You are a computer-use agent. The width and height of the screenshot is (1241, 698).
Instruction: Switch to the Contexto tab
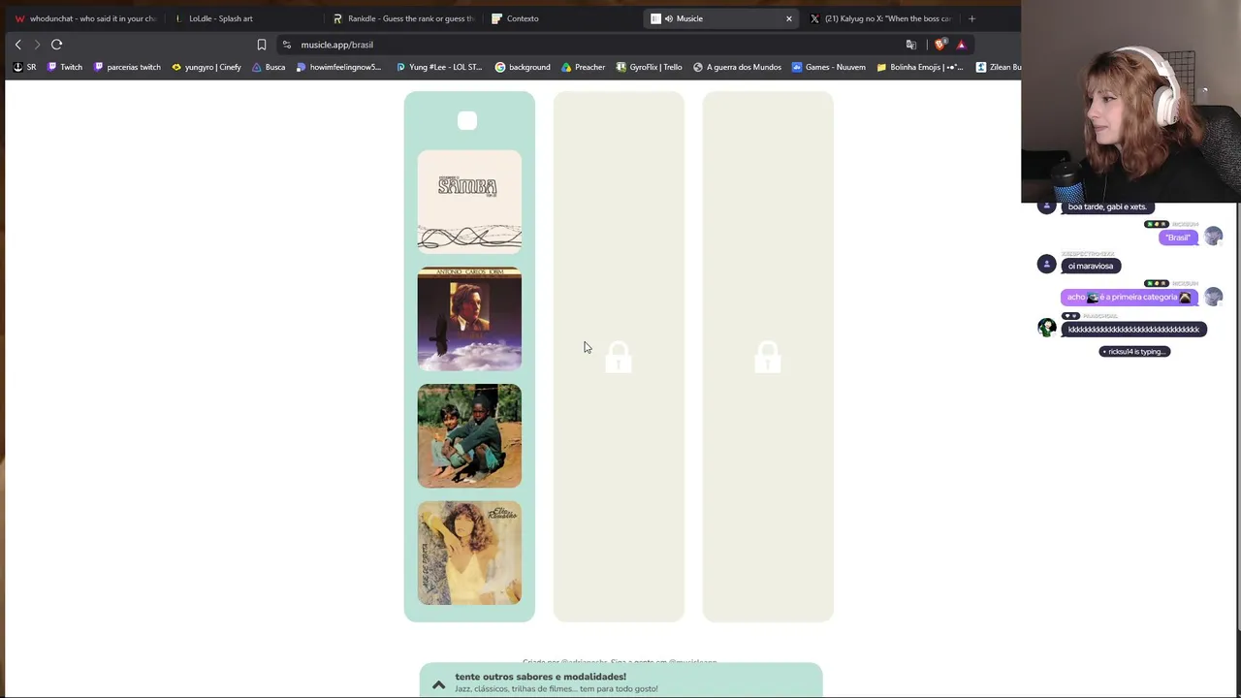tap(562, 18)
